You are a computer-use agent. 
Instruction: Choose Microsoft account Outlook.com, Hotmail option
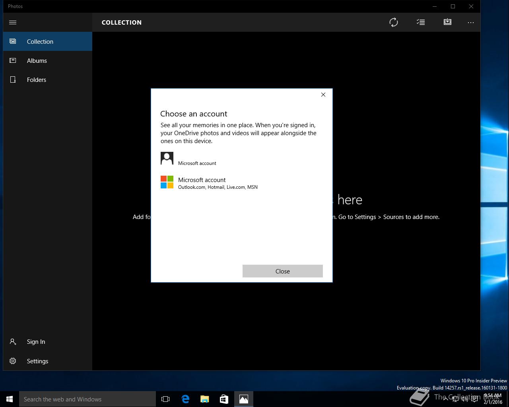pos(218,183)
